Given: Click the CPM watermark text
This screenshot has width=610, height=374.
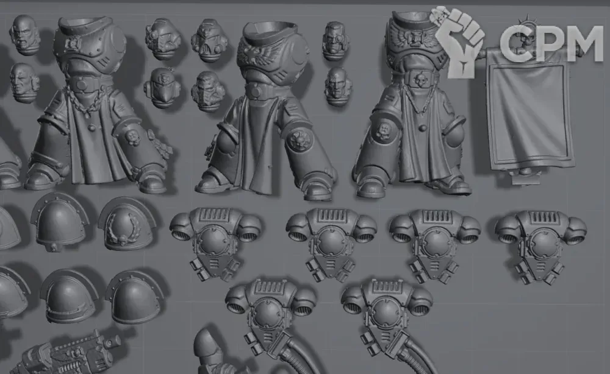Looking at the screenshot, I should pyautogui.click(x=551, y=43).
